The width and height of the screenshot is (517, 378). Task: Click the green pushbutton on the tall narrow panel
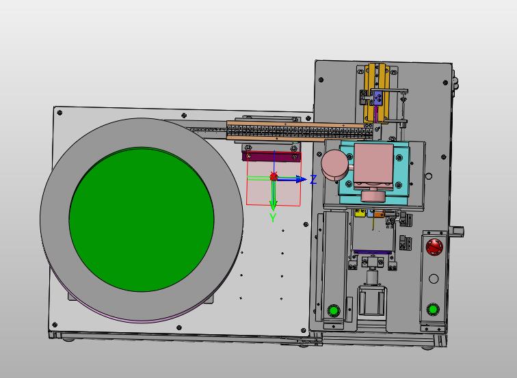pos(333,311)
